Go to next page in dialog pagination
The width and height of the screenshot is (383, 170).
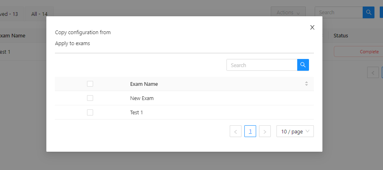tap(265, 131)
